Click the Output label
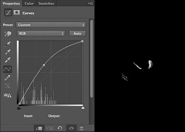The width and height of the screenshot is (185, 132). [54, 116]
